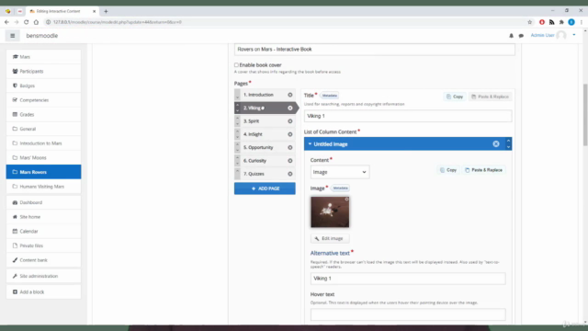Focus the Alternative text field

click(x=408, y=279)
